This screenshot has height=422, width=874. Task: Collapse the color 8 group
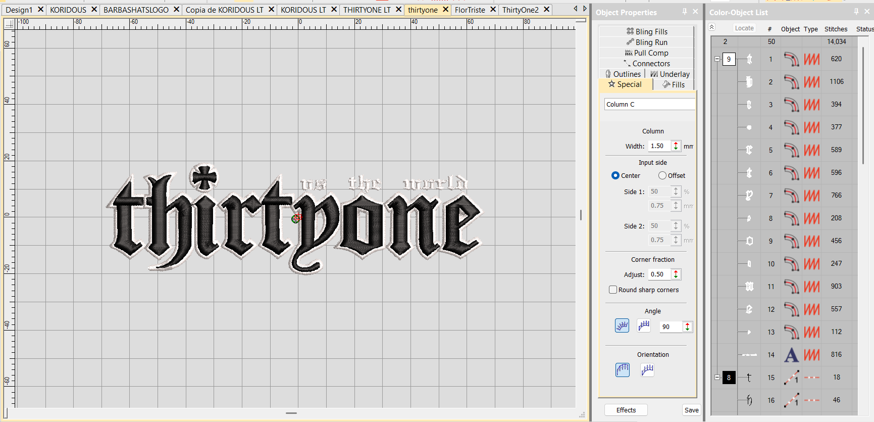point(717,378)
